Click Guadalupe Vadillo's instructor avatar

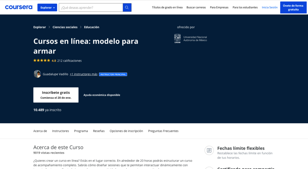37,74
